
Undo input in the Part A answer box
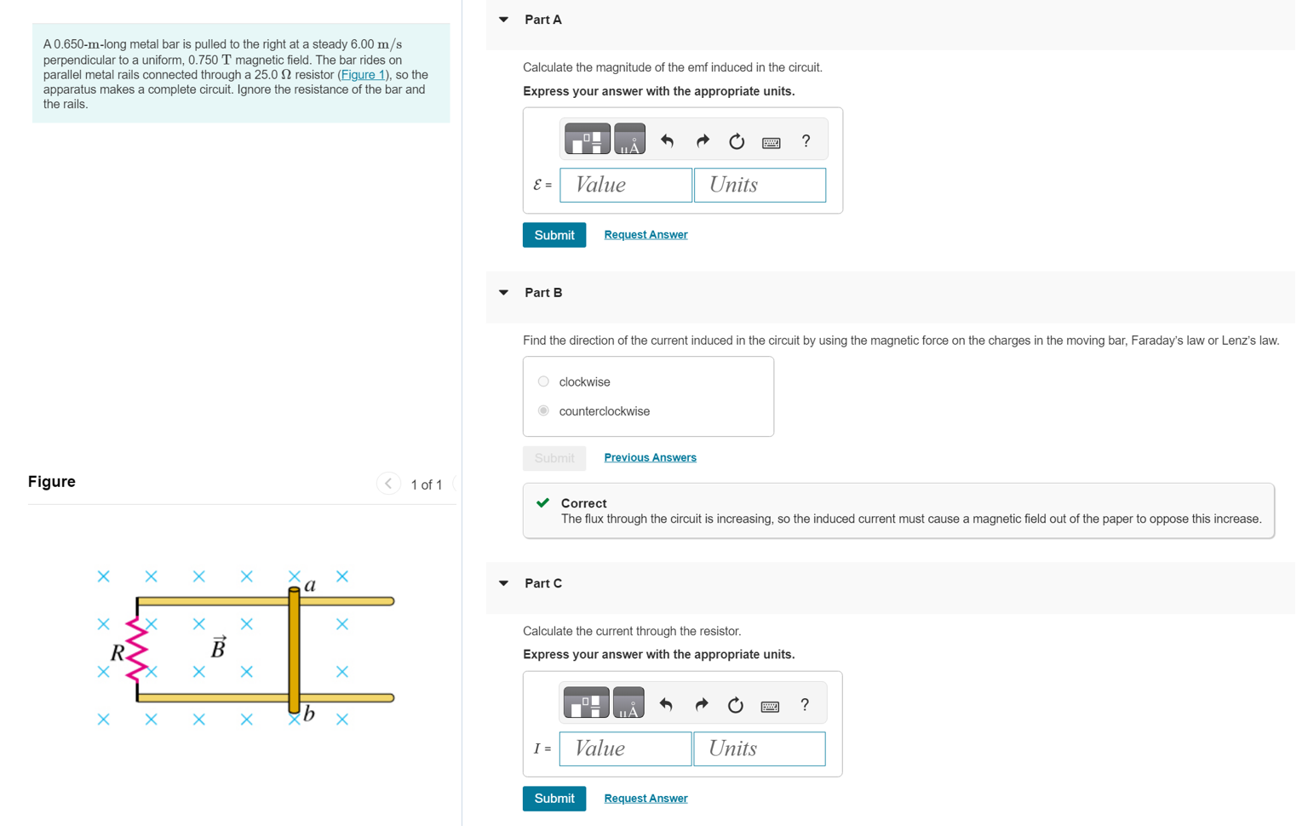[x=668, y=140]
